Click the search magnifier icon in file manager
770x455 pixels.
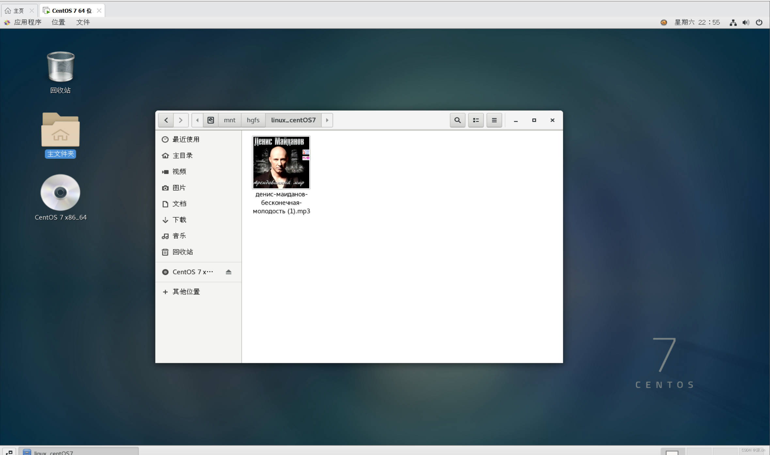[457, 120]
